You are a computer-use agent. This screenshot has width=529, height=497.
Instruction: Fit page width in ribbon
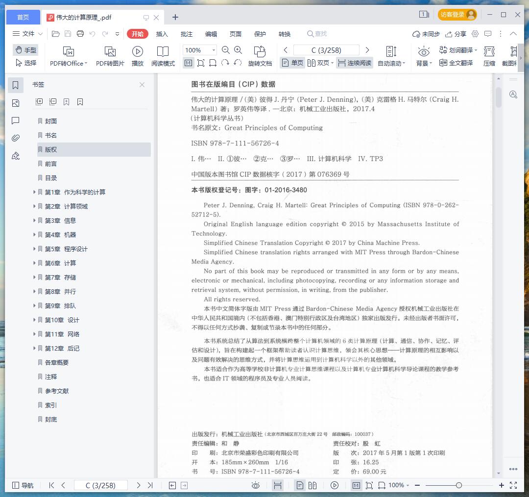coord(213,63)
